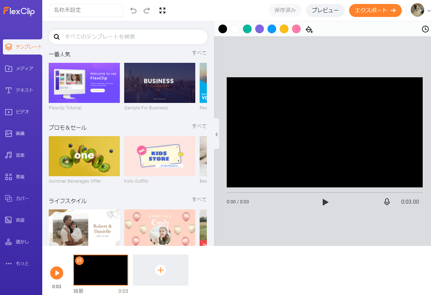431x295 pixels.
Task: Collapse the template side panel
Action: tap(217, 134)
